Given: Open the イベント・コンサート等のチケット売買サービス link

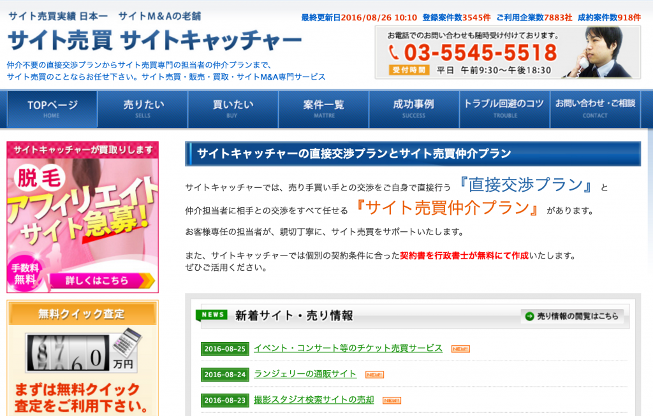Looking at the screenshot, I should [348, 348].
